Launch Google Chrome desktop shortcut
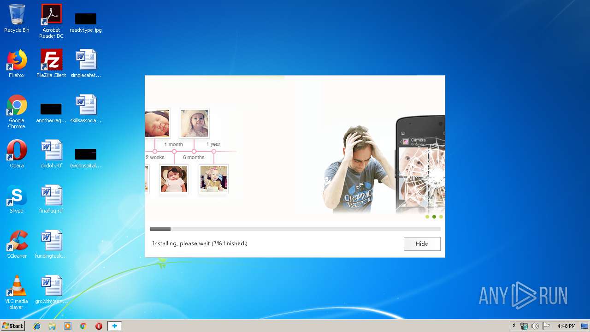590x332 pixels. click(x=17, y=112)
